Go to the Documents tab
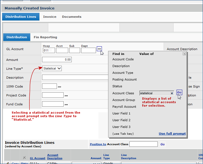 (x=71, y=17)
